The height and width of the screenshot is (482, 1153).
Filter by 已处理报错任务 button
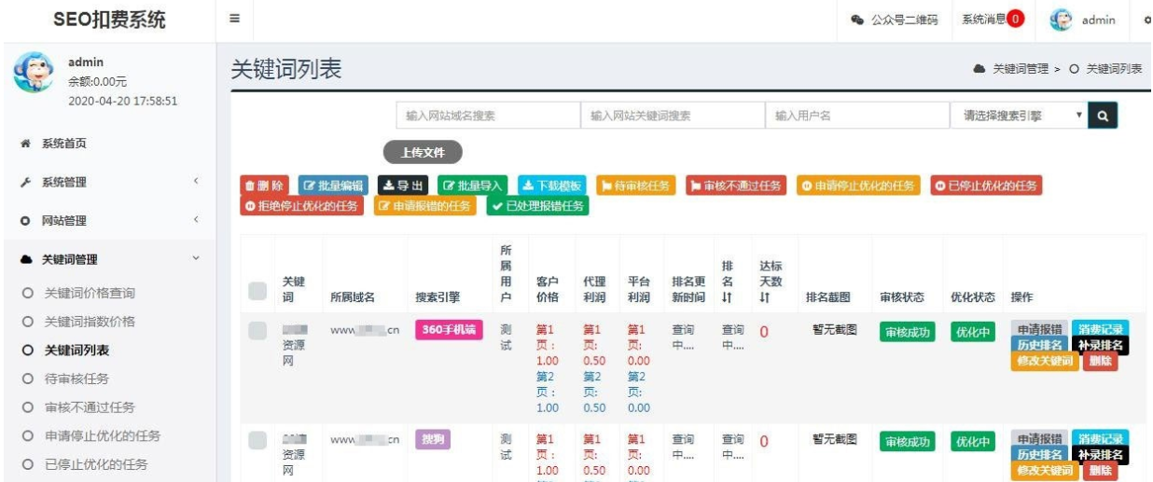coord(537,206)
